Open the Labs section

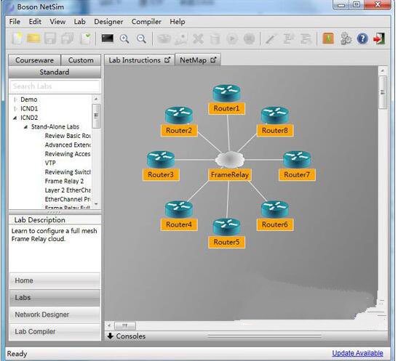tap(55, 298)
